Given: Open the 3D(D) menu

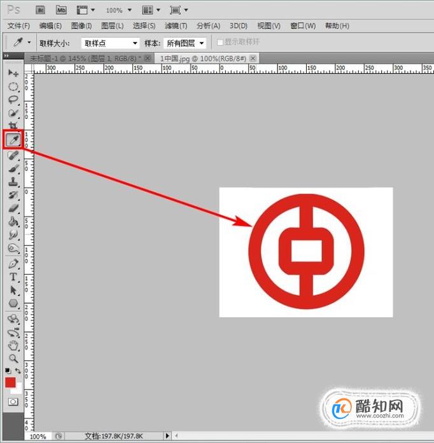Looking at the screenshot, I should (x=239, y=26).
